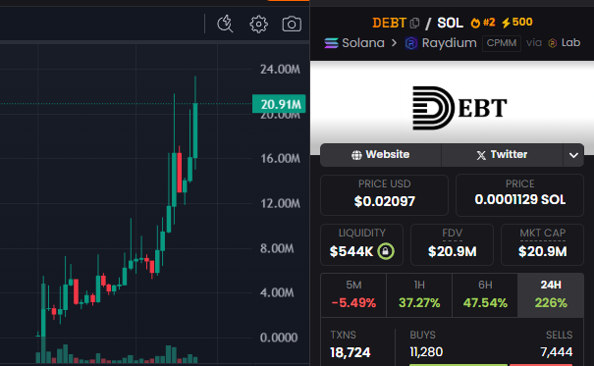Click the liquidity lock icon
The height and width of the screenshot is (366, 594).
[x=386, y=251]
